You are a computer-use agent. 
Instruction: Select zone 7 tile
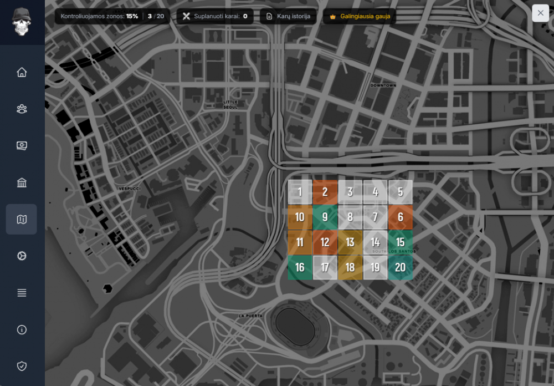(375, 217)
